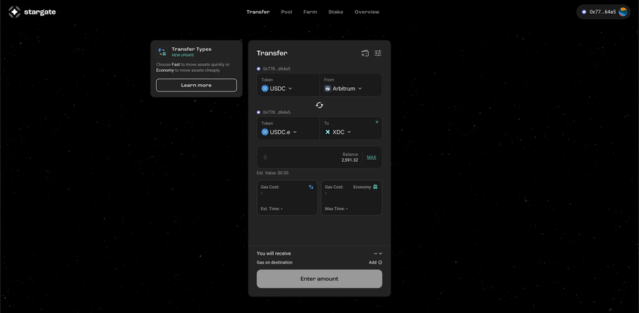The width and height of the screenshot is (639, 313).
Task: Open transfer settings sliders icon
Action: point(378,53)
